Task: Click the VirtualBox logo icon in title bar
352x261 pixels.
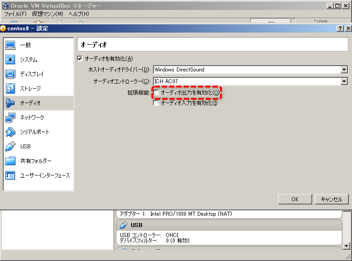Action: point(5,5)
